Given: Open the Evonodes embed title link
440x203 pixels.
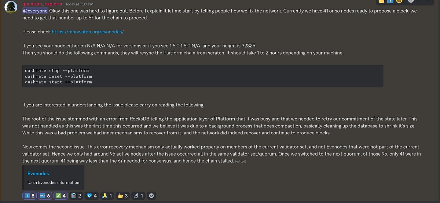Looking at the screenshot, I should tap(38, 174).
